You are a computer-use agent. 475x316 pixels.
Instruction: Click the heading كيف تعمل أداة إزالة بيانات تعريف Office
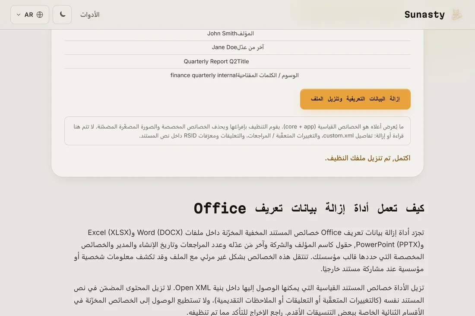(309, 208)
